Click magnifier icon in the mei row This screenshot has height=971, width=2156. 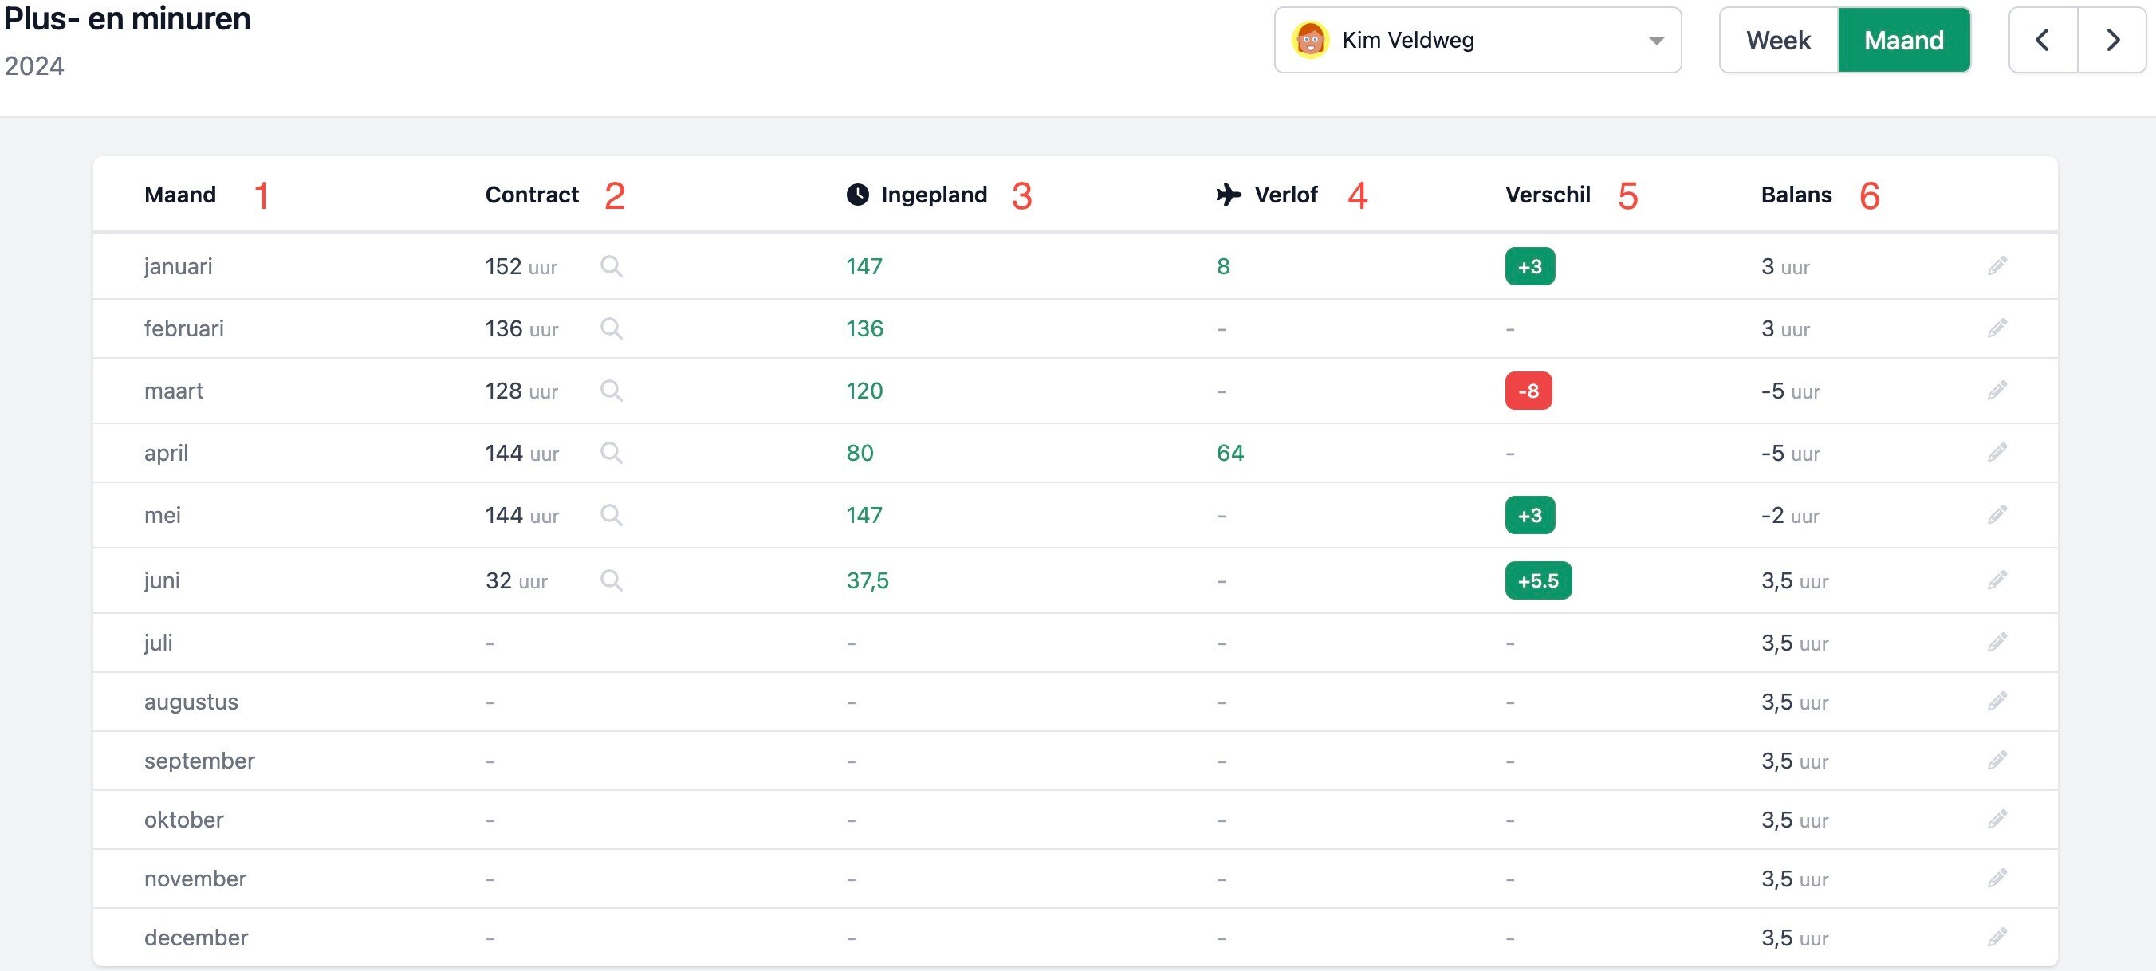point(611,515)
